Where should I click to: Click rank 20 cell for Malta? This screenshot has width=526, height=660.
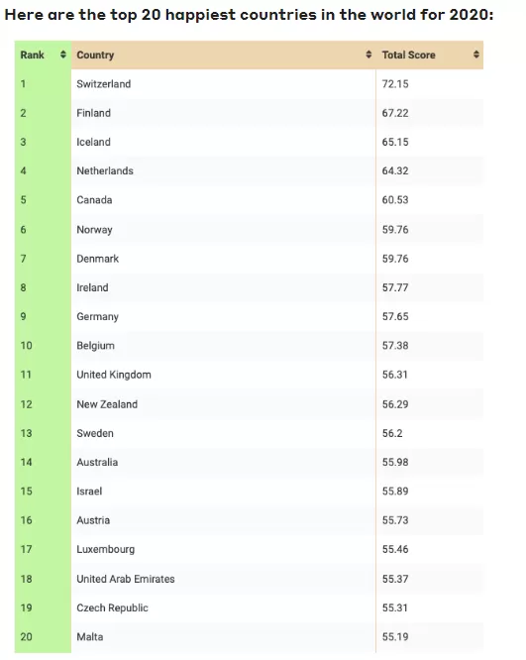(x=43, y=637)
